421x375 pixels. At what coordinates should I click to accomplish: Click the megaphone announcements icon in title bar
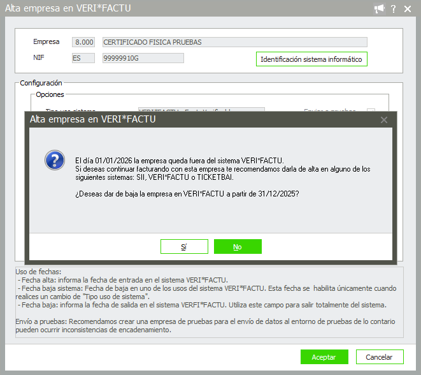[x=380, y=8]
